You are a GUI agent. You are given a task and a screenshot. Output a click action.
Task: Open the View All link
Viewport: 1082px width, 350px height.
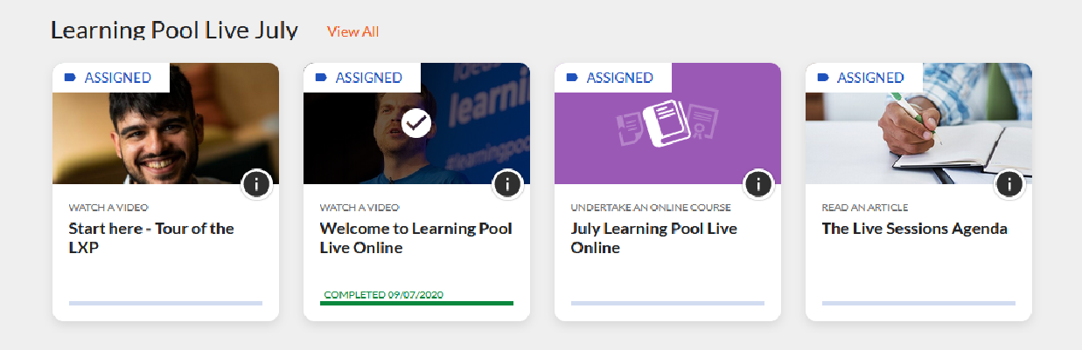(x=353, y=31)
